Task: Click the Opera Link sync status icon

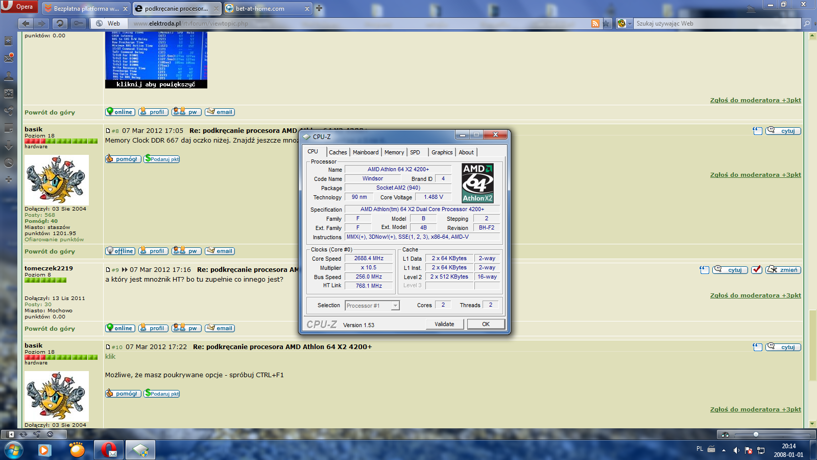Action: [23, 434]
